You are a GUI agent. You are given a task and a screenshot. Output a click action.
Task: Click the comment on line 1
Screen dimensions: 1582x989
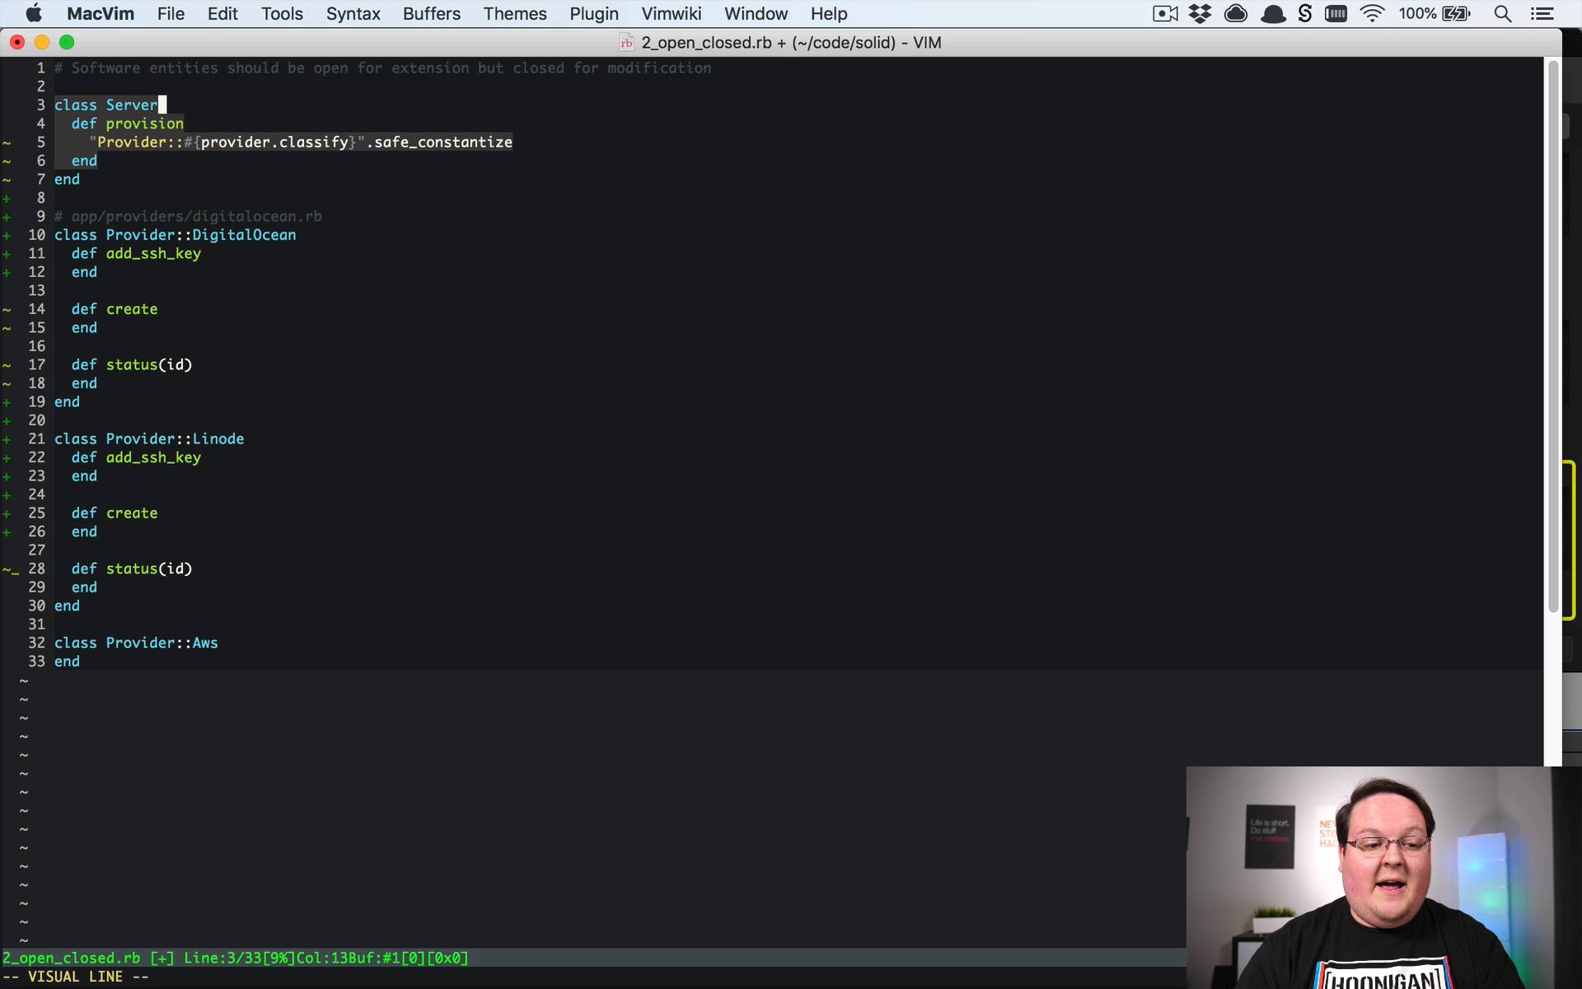click(x=383, y=68)
